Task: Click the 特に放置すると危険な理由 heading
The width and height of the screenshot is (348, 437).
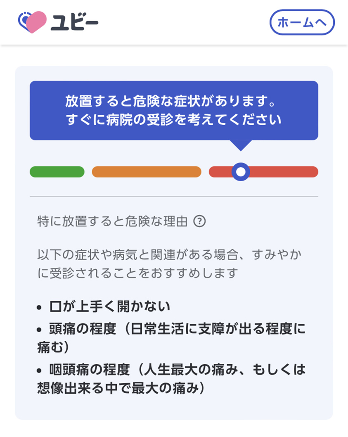Action: (112, 221)
